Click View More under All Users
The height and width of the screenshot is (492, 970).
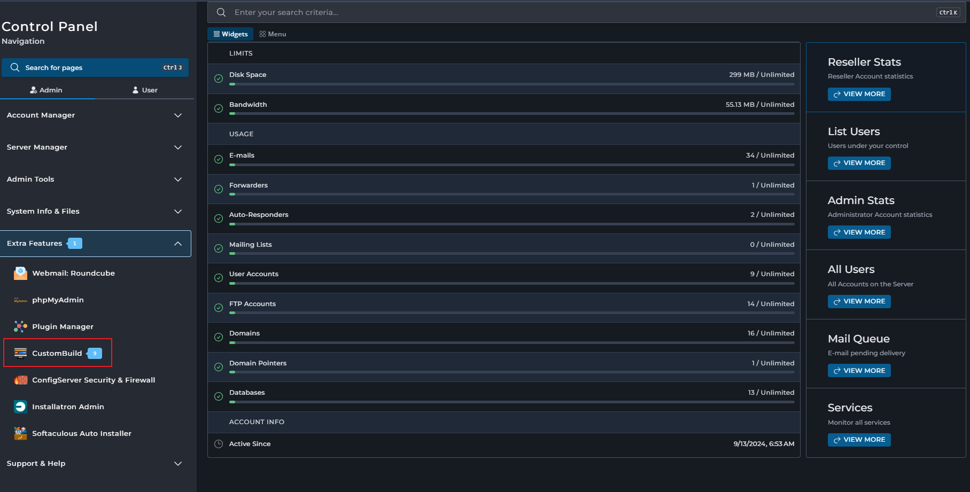click(859, 301)
